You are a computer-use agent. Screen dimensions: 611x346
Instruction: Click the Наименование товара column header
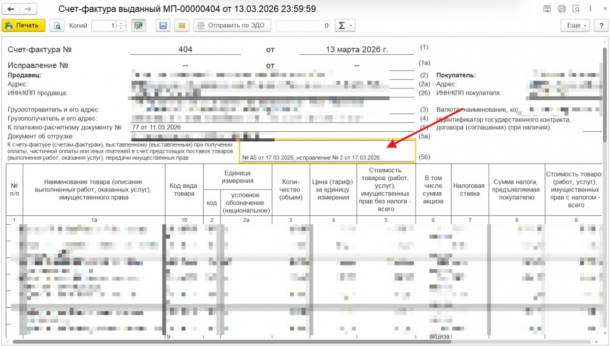tap(94, 190)
